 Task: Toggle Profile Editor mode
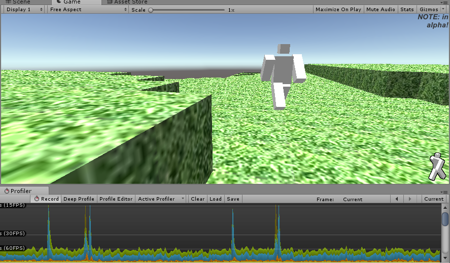[x=116, y=199]
